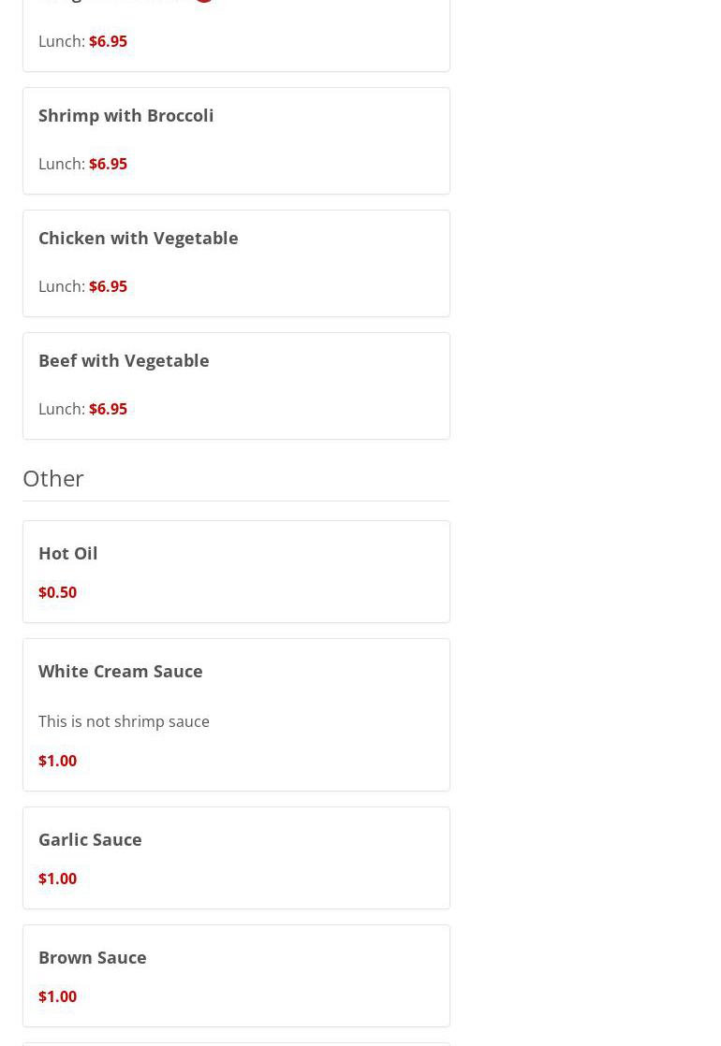The height and width of the screenshot is (1046, 721).
Task: Click the 'Lunch:' label under Beef with Vegetable
Action: 62,409
